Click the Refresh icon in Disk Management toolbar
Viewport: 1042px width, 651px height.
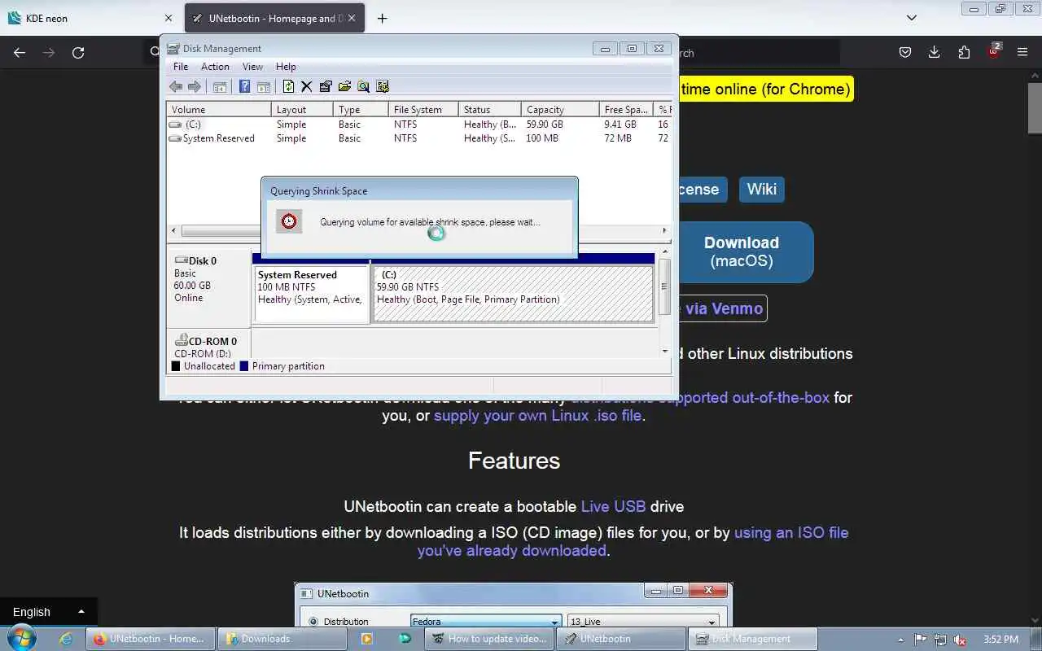288,87
